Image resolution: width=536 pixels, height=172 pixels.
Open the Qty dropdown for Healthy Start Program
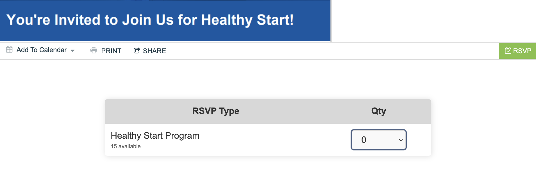[x=378, y=140]
